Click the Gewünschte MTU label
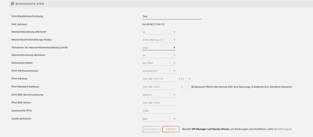The width and height of the screenshot is (313, 137). 22,111
